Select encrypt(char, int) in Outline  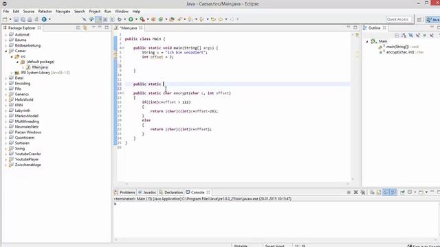[401, 52]
